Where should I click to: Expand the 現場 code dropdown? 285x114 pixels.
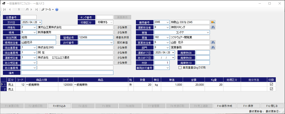click(35, 32)
